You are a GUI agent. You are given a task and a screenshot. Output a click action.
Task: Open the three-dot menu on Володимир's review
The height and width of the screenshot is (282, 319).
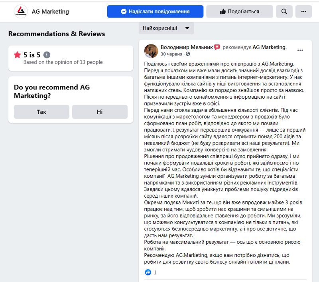300,50
